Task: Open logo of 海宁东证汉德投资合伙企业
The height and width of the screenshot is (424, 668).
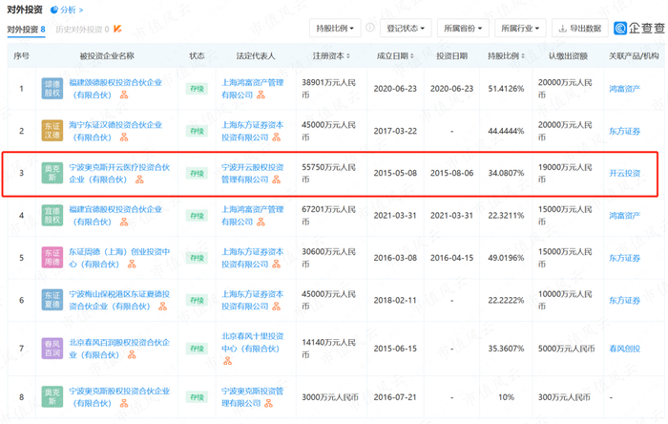Action: [x=52, y=131]
